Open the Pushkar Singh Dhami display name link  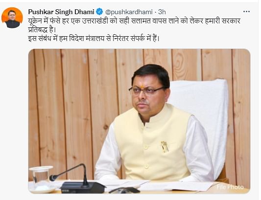[61, 12]
